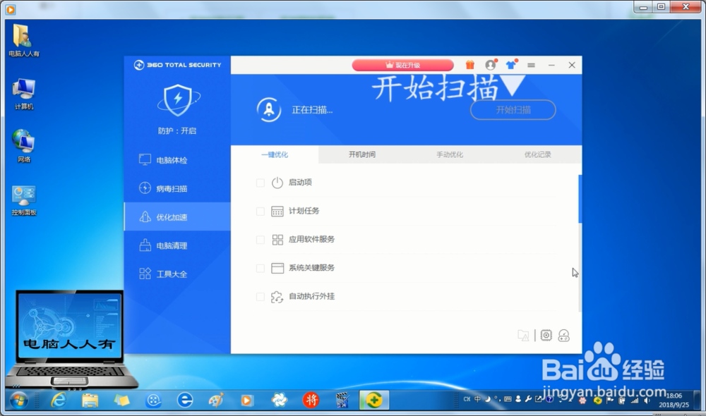Screen dimensions: 706x416
Task: Select 优化加速 in the sidebar
Action: [x=177, y=216]
